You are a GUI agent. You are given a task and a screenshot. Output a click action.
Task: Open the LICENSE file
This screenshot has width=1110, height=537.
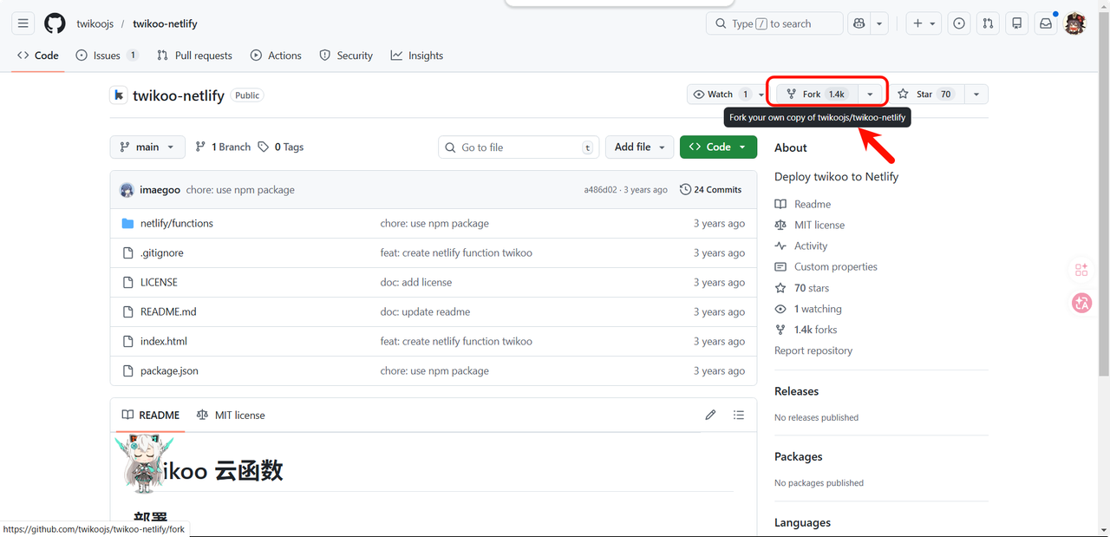(159, 282)
